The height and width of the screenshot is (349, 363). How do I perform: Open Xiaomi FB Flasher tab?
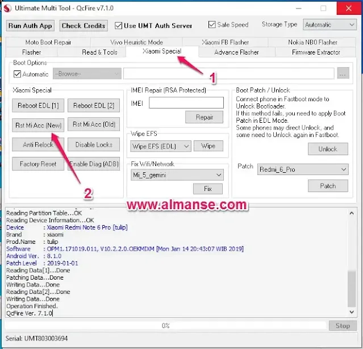(x=226, y=42)
